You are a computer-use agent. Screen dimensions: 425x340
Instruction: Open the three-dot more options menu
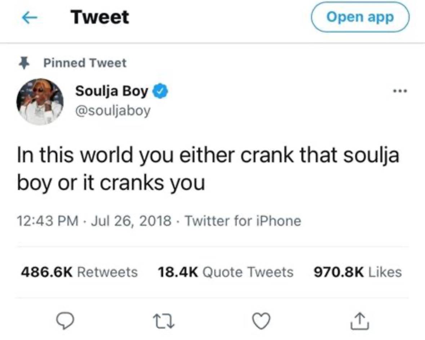click(400, 91)
